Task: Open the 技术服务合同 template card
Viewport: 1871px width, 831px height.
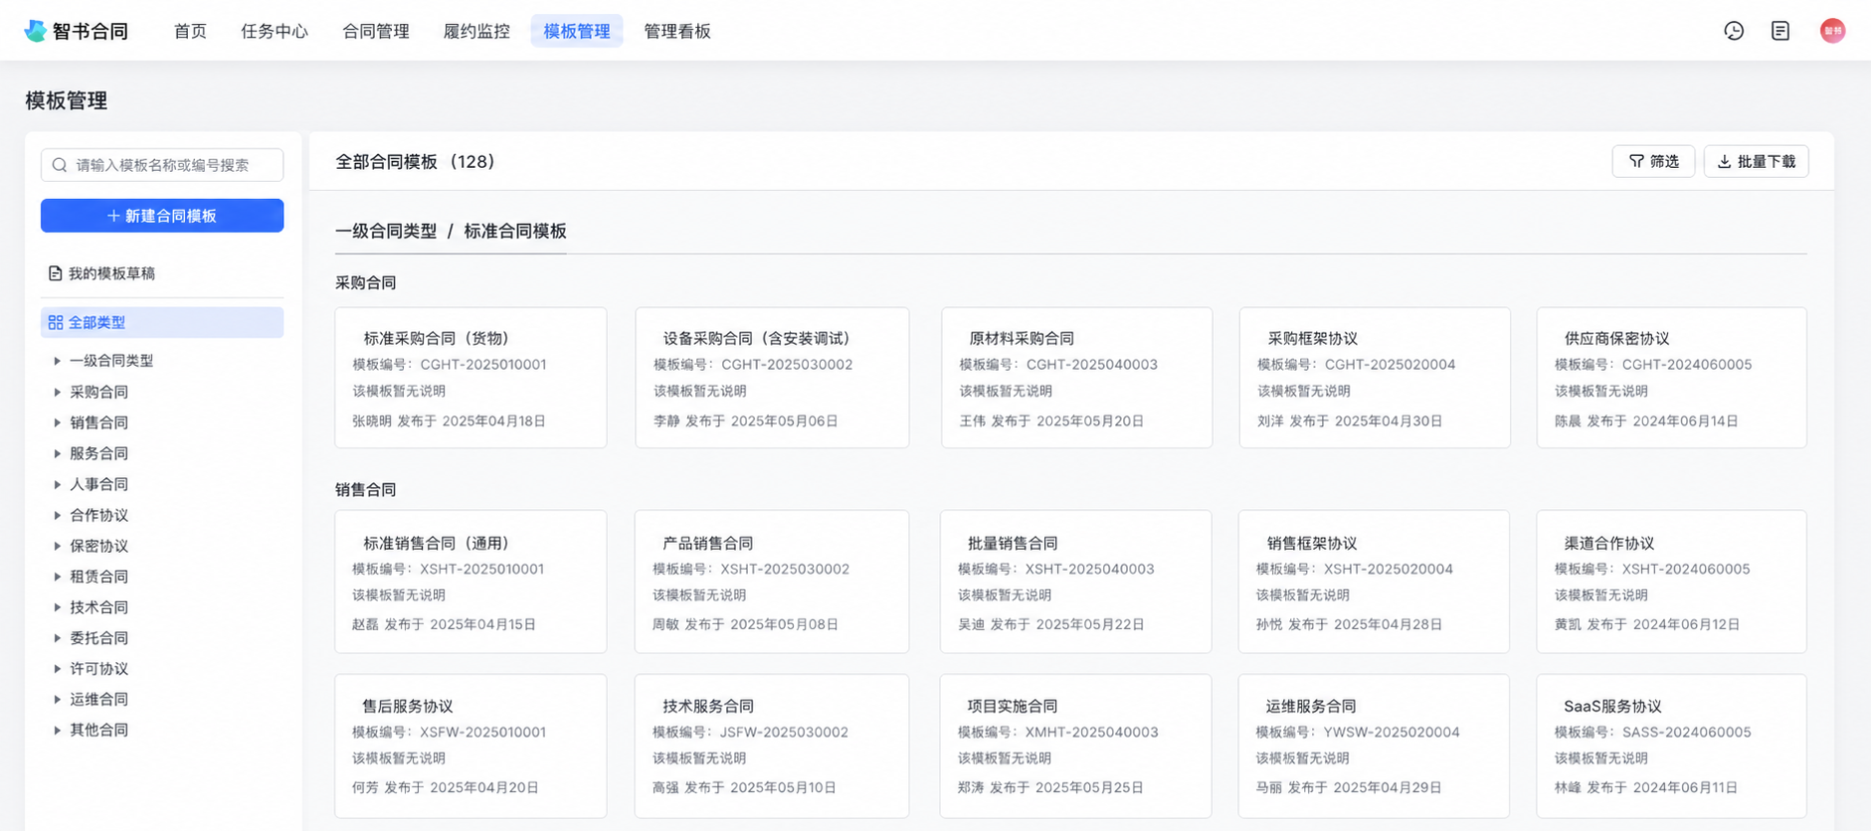Action: (772, 747)
